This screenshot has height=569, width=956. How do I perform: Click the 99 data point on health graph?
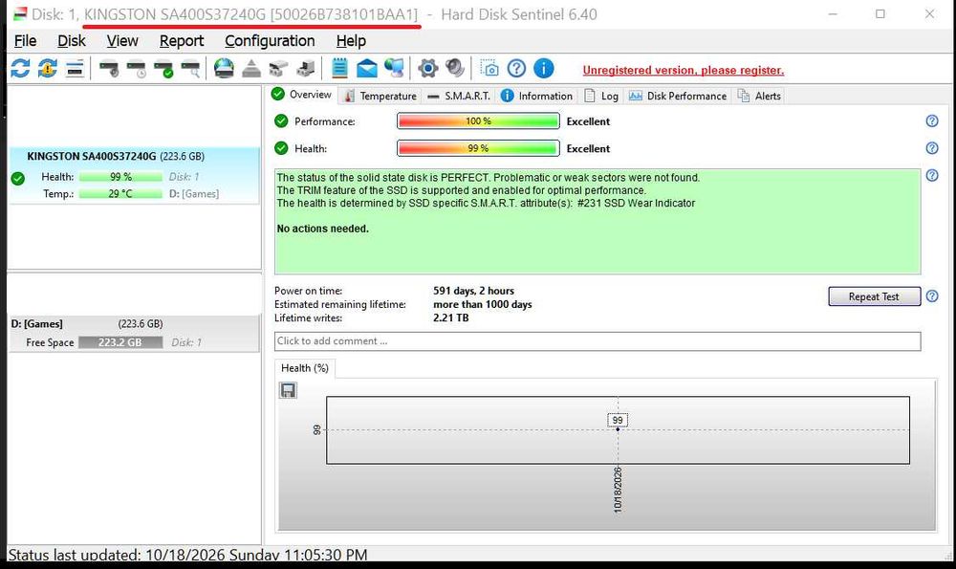pos(618,429)
